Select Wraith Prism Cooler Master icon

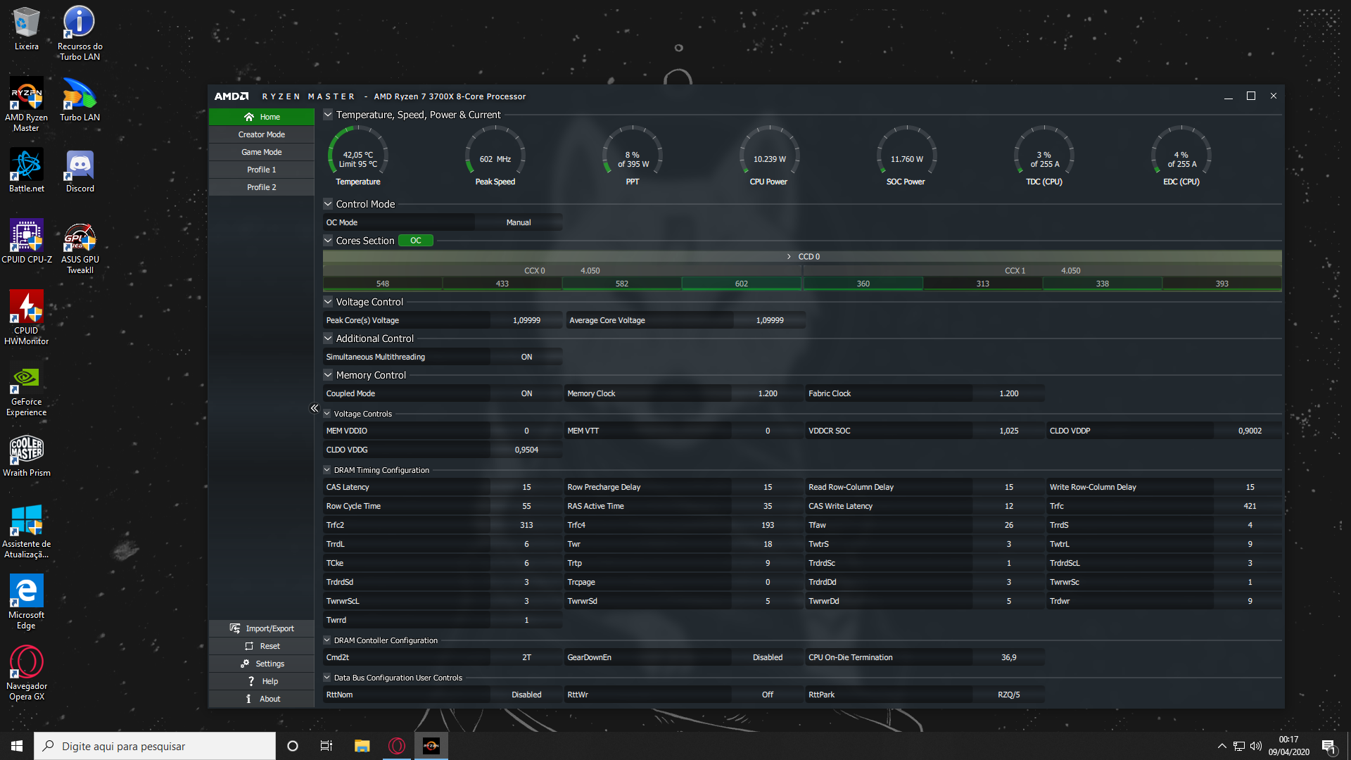[26, 455]
